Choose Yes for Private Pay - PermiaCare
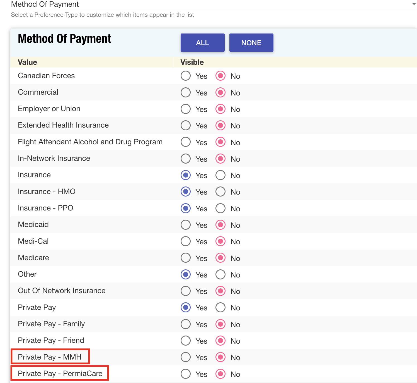This screenshot has height=383, width=417. pyautogui.click(x=186, y=374)
